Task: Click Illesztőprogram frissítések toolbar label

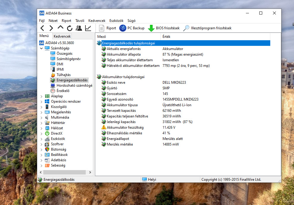Action: [x=211, y=28]
